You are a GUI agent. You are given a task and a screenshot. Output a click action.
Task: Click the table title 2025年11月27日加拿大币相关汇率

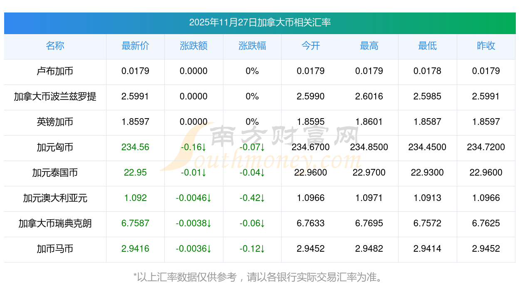(260, 22)
